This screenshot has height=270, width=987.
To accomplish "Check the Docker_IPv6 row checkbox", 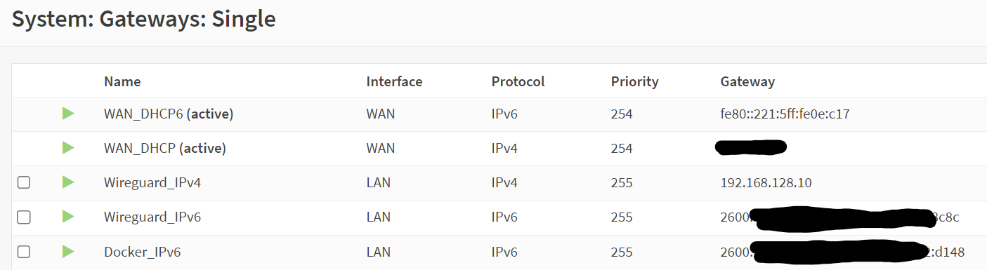I will click(24, 252).
